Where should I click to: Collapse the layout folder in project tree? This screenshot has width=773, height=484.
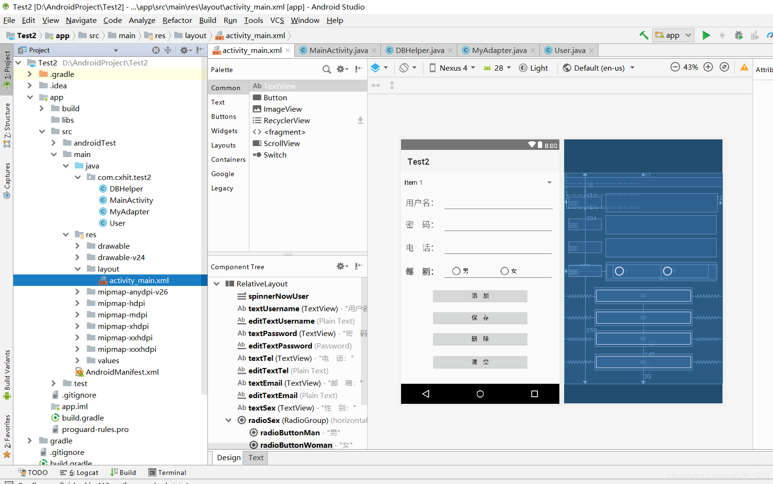click(x=78, y=269)
